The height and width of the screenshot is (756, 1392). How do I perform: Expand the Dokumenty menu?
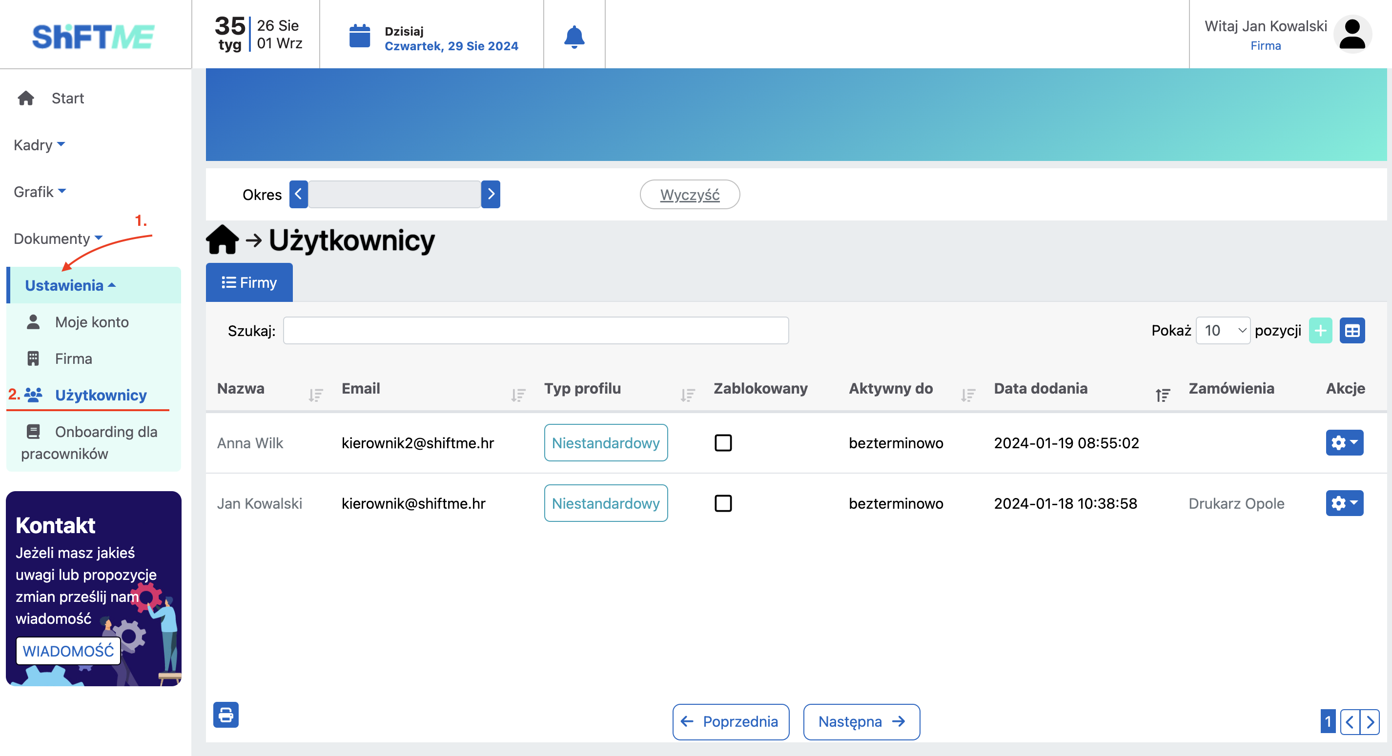58,239
